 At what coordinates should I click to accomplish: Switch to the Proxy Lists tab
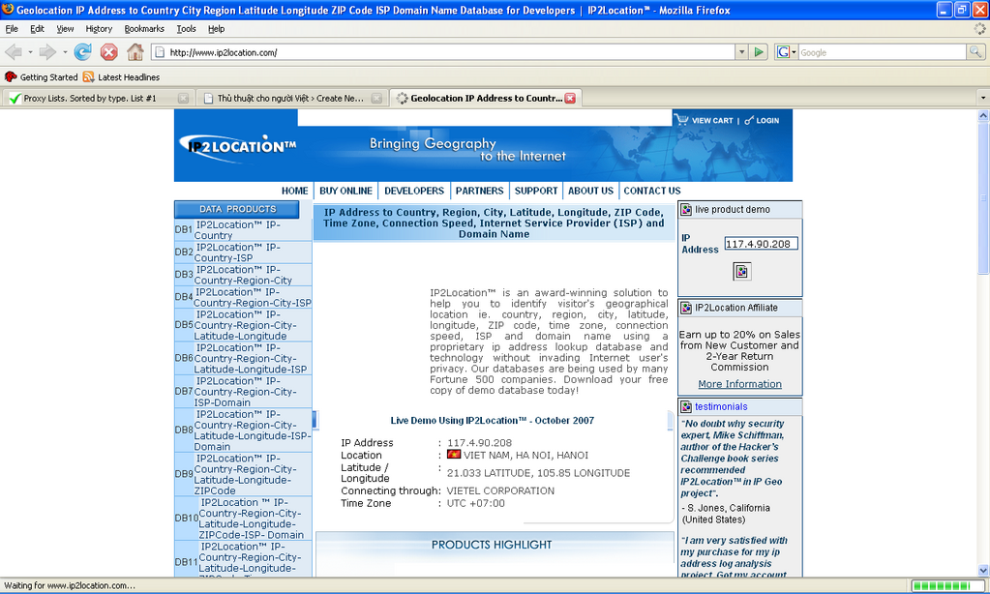click(x=97, y=98)
